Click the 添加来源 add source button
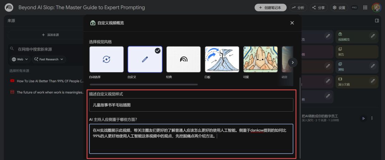Image resolution: width=385 pixels, height=160 pixels. pyautogui.click(x=50, y=35)
